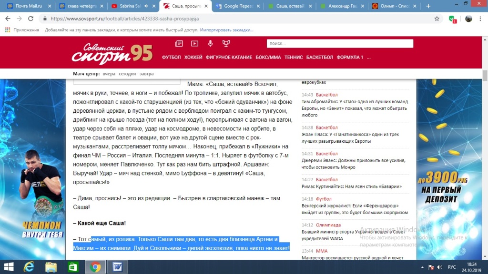Show Матч-центр matches for завтра
Viewport: 488px width, 274px height.
[x=147, y=74]
